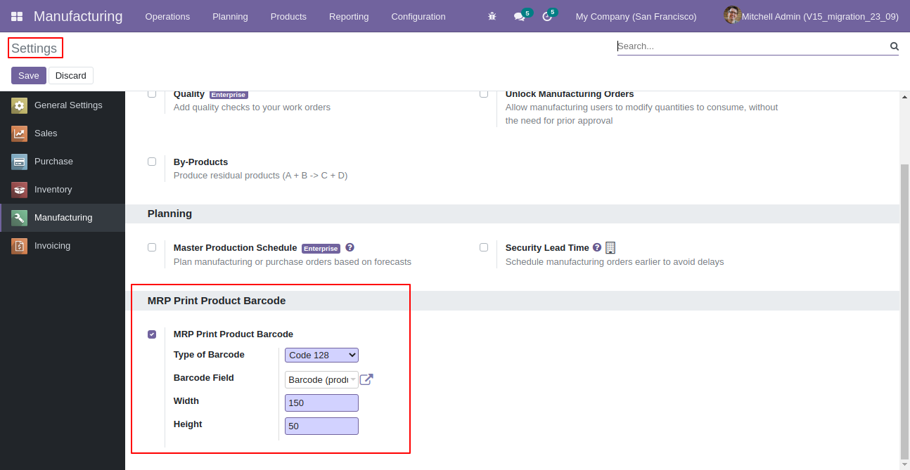Click the Width field showing 150
This screenshot has height=470, width=910.
tap(321, 403)
